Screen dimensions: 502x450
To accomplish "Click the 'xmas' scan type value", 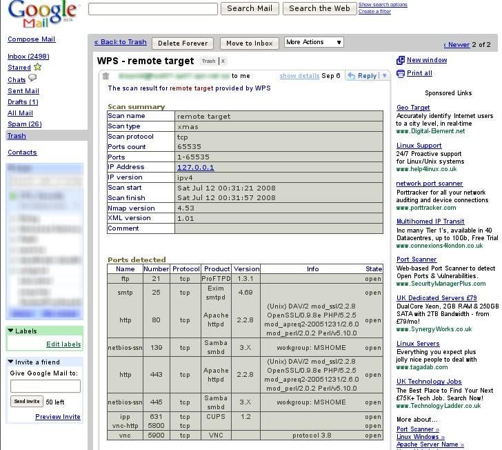I will [188, 127].
